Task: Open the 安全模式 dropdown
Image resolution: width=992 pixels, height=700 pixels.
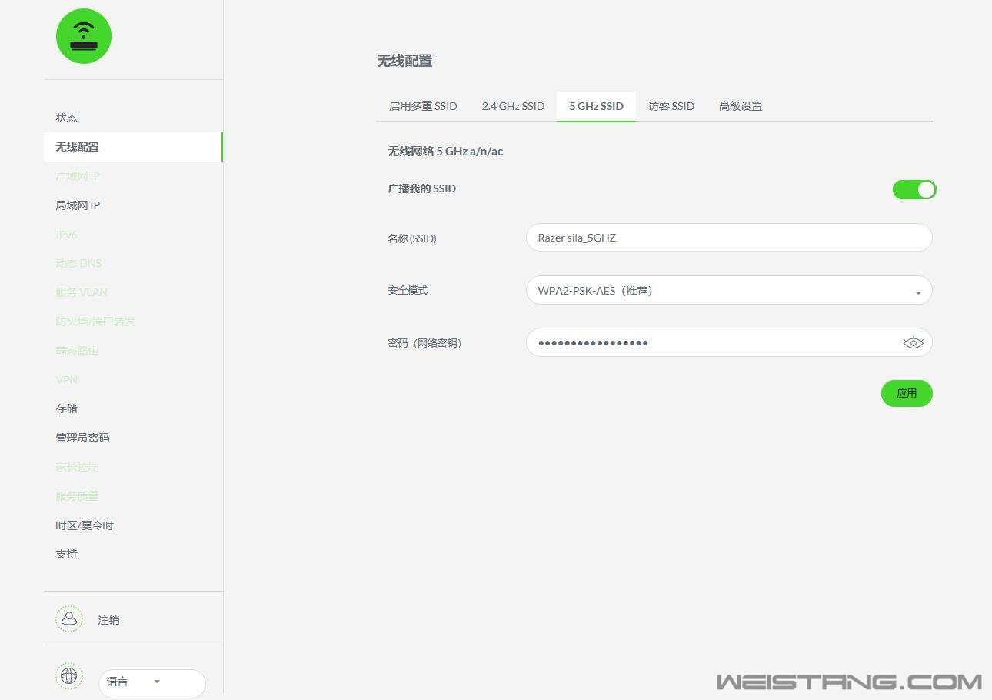Action: [728, 291]
